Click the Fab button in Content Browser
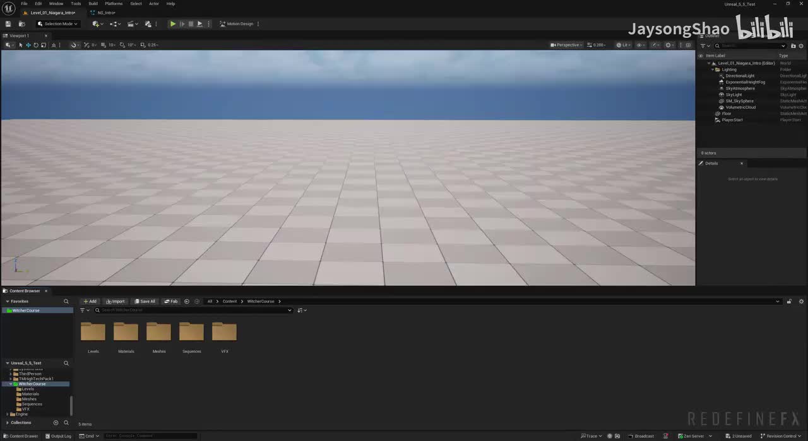The height and width of the screenshot is (441, 808). tap(171, 301)
